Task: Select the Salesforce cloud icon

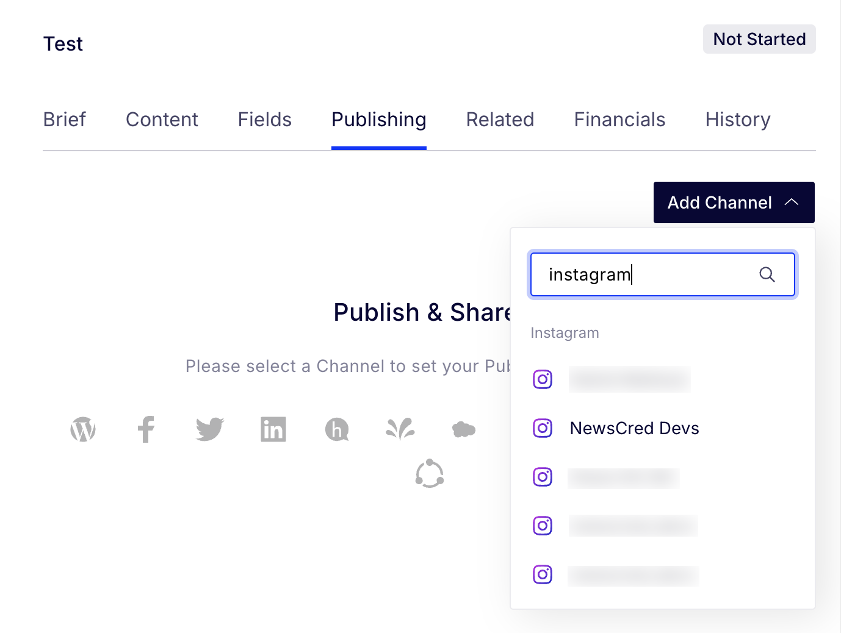Action: click(464, 430)
